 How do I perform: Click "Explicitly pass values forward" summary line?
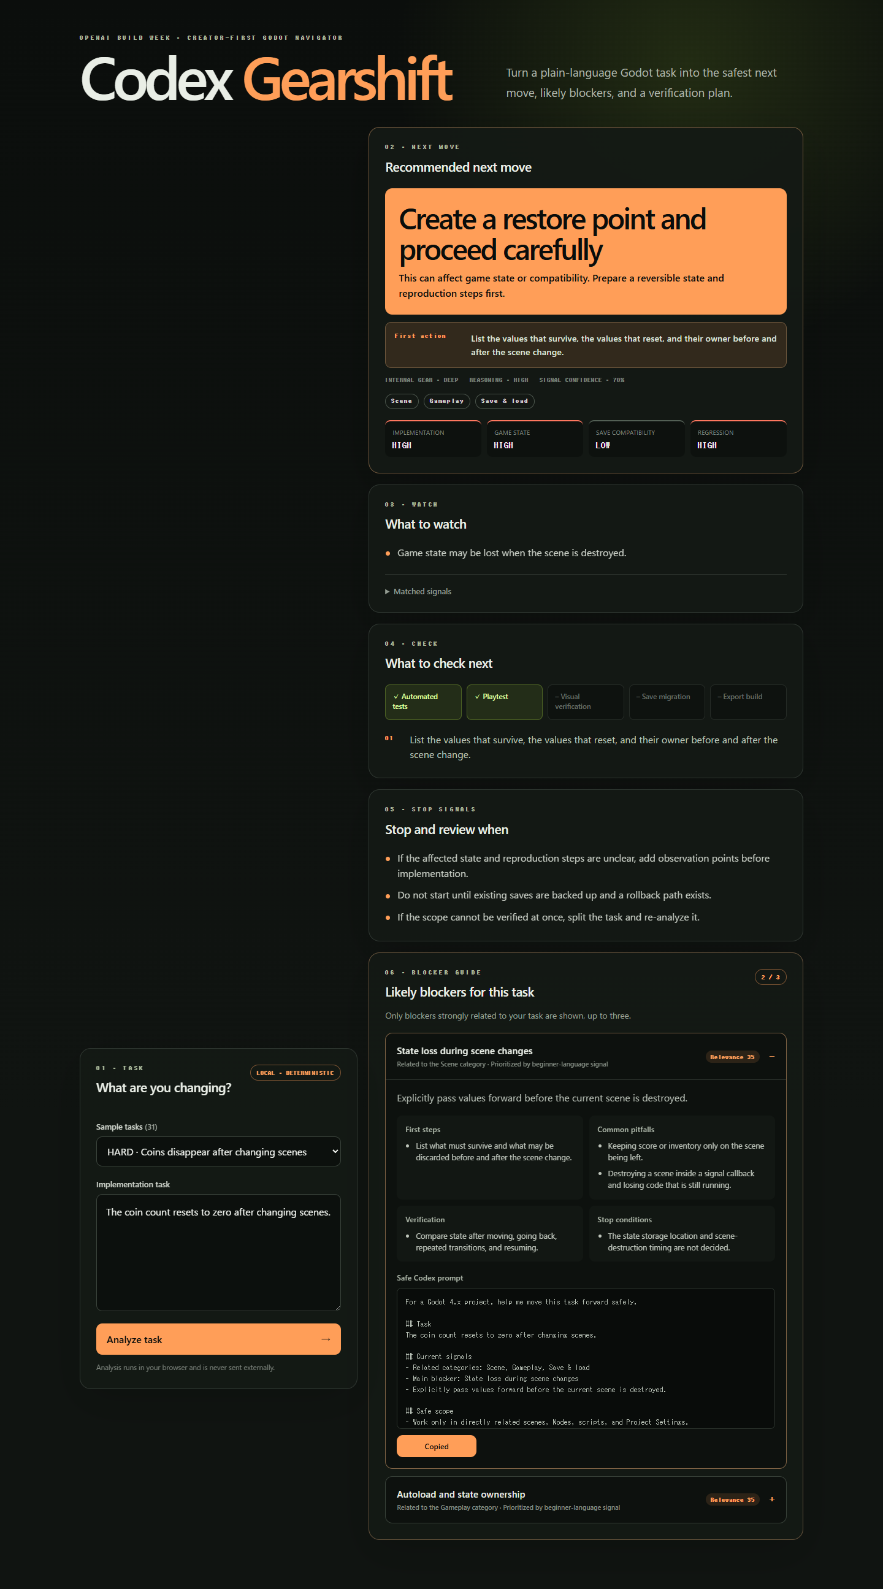click(542, 1098)
